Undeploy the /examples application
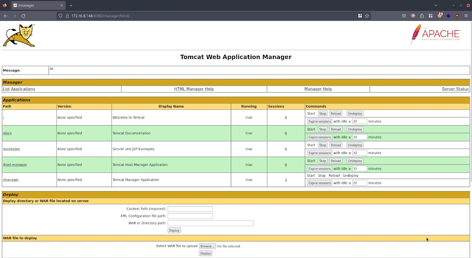 pos(354,145)
